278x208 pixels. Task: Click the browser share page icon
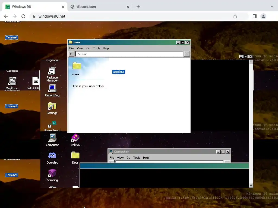pyautogui.click(x=235, y=16)
